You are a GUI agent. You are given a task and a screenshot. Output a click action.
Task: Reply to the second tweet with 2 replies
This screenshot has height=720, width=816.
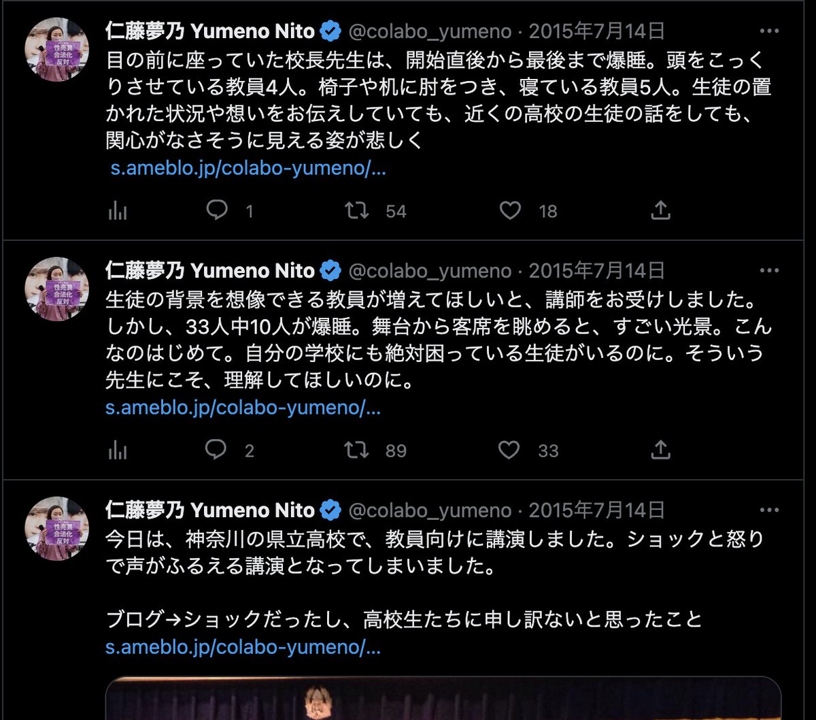coord(217,449)
